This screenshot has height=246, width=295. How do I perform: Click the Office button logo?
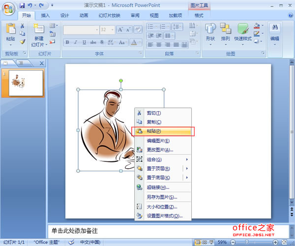tap(8, 9)
